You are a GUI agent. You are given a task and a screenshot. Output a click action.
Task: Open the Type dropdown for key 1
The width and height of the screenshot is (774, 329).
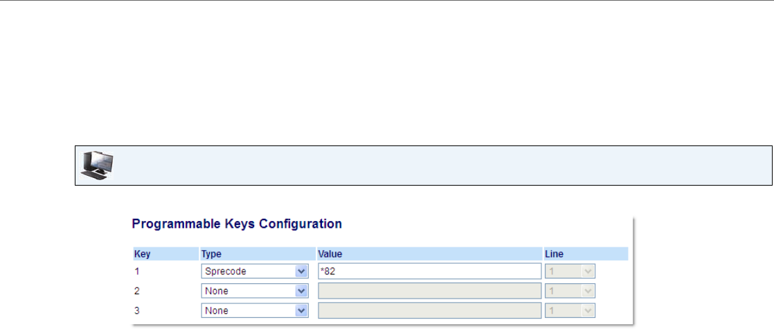coord(255,272)
